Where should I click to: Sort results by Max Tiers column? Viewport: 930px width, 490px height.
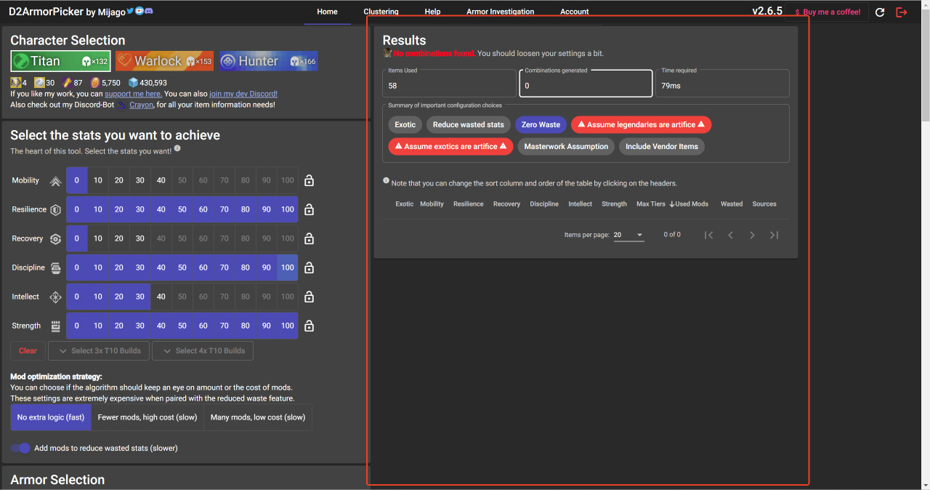point(650,204)
